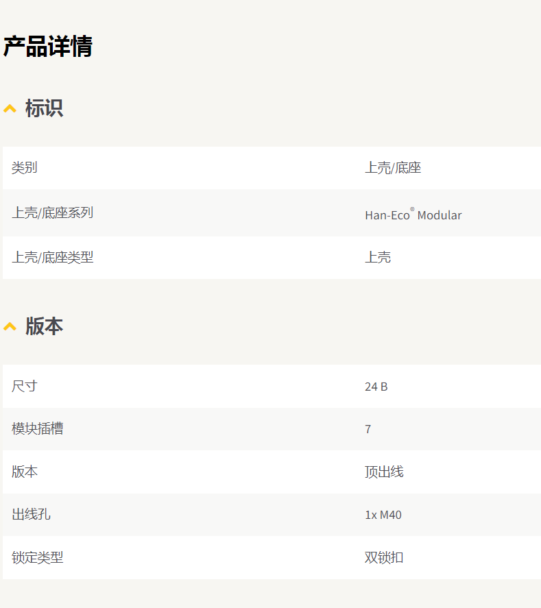541x608 pixels.
Task: Select the 尺寸 row label
Action: pos(25,386)
